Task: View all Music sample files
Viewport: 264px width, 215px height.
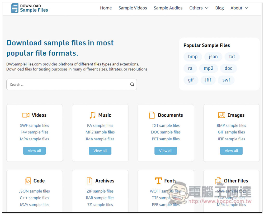Action: pyautogui.click(x=100, y=151)
